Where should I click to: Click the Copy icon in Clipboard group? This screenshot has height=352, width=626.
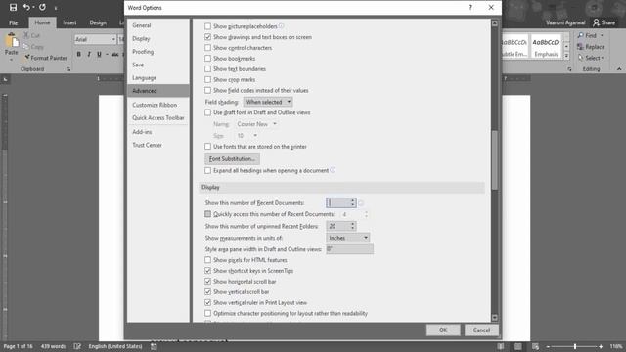pyautogui.click(x=26, y=47)
